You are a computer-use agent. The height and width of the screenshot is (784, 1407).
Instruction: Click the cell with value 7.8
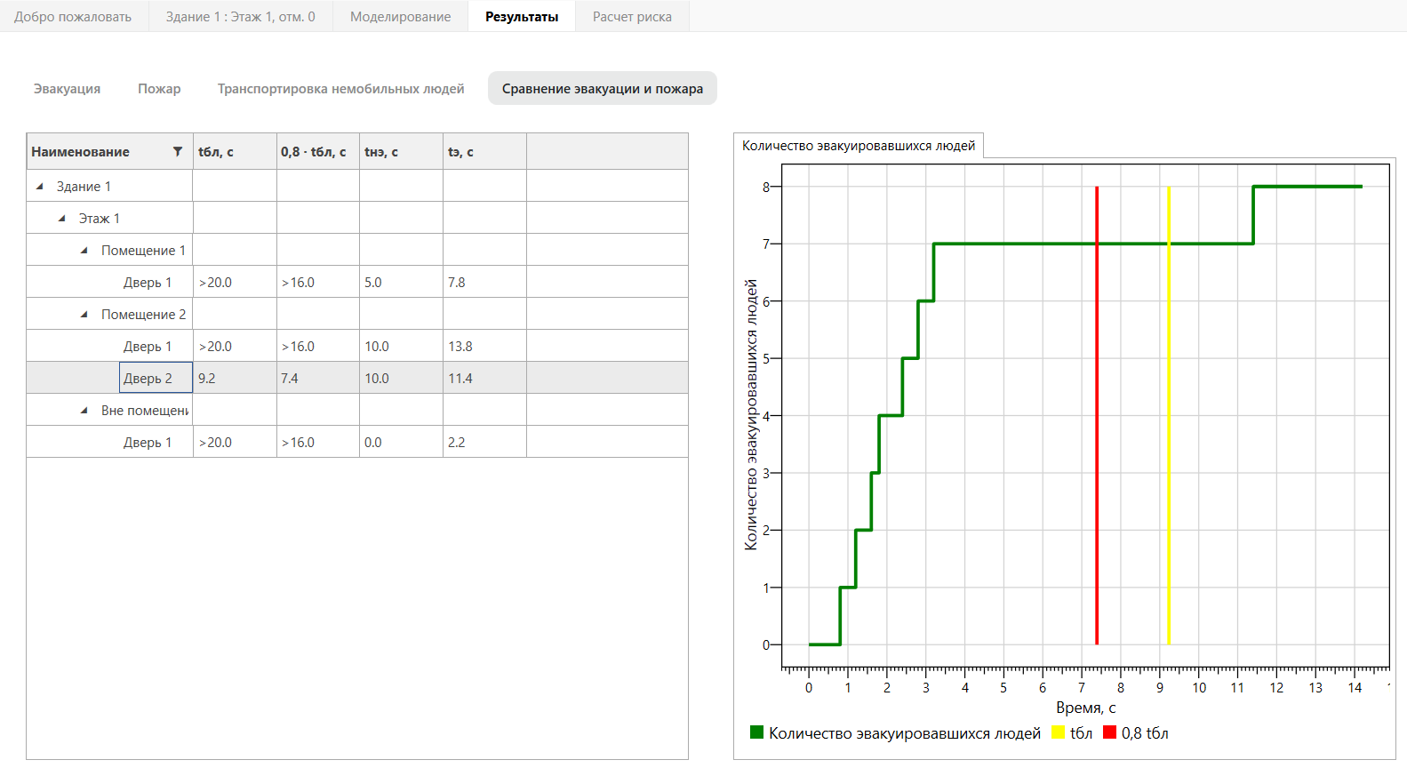[x=484, y=283]
